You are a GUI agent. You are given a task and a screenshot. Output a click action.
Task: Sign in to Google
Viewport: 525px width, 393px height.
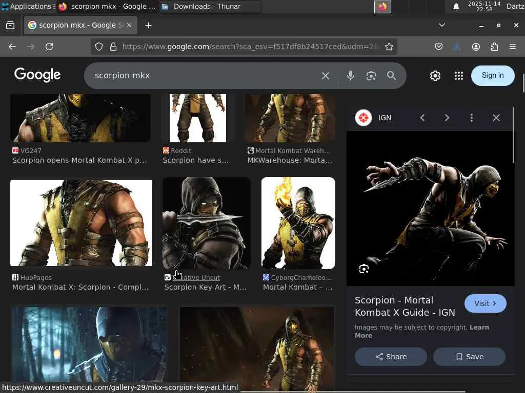pyautogui.click(x=493, y=76)
